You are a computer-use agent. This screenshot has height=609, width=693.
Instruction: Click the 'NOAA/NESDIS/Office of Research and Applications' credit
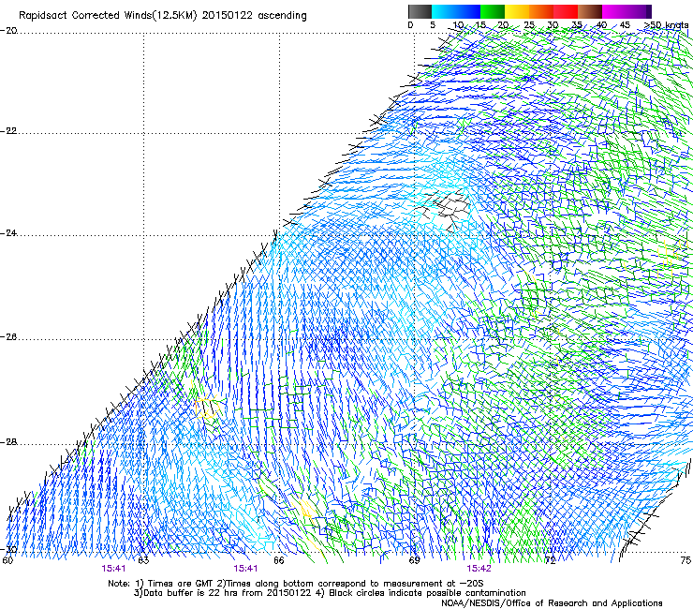[552, 603]
